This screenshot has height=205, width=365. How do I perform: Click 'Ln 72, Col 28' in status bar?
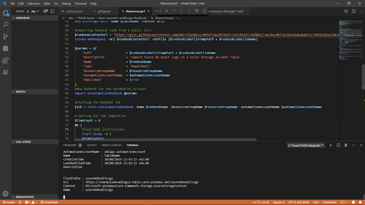coord(261,202)
